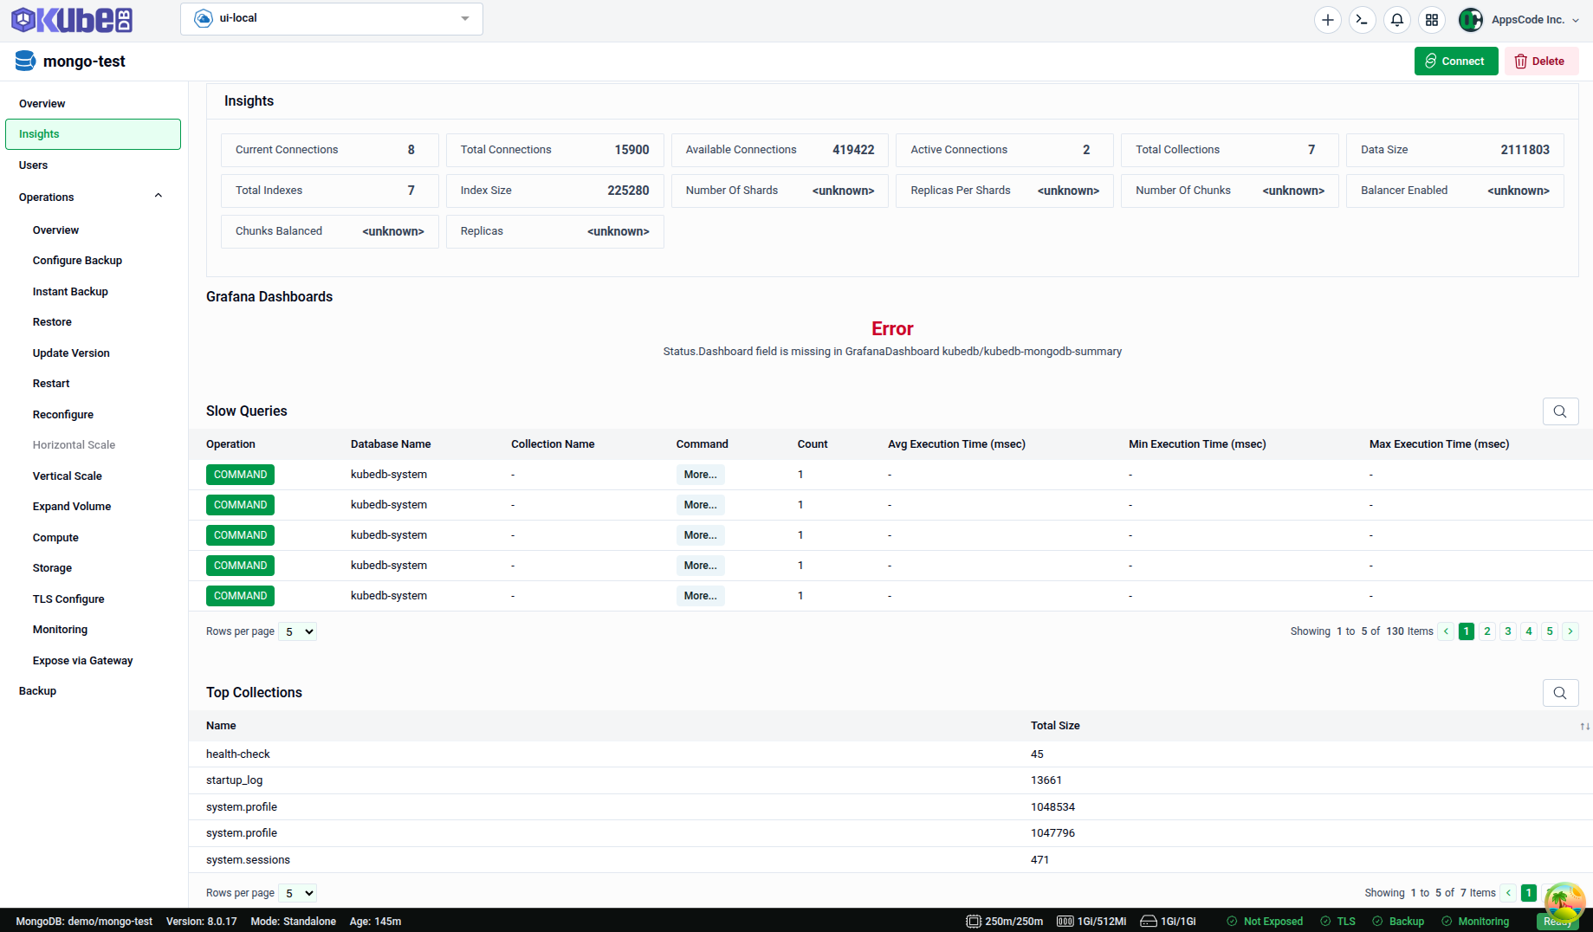This screenshot has height=932, width=1593.
Task: Open the terminal shell icon in the header
Action: (x=1362, y=18)
